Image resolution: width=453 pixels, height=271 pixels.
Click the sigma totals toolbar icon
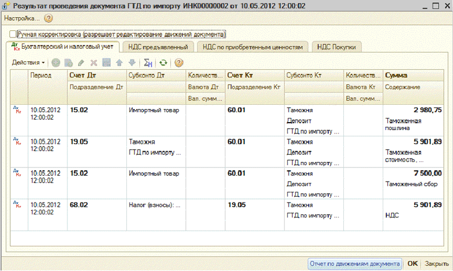[x=148, y=63]
